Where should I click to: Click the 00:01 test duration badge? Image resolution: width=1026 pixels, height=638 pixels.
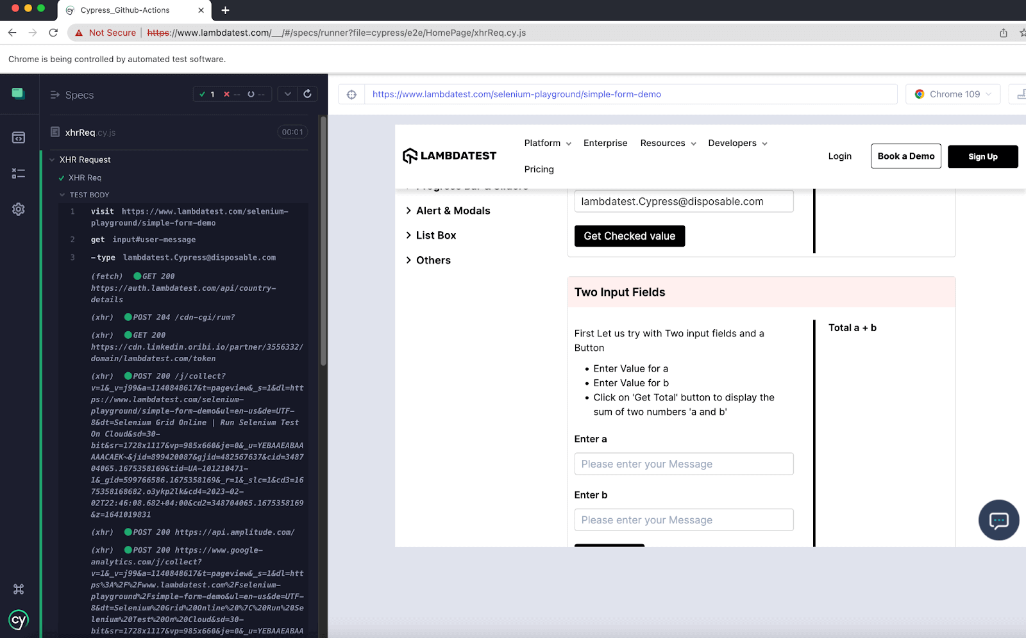pos(292,132)
